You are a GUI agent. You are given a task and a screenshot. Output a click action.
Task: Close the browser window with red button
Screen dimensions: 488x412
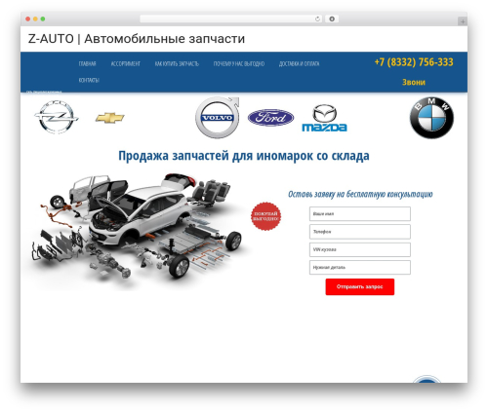(28, 19)
